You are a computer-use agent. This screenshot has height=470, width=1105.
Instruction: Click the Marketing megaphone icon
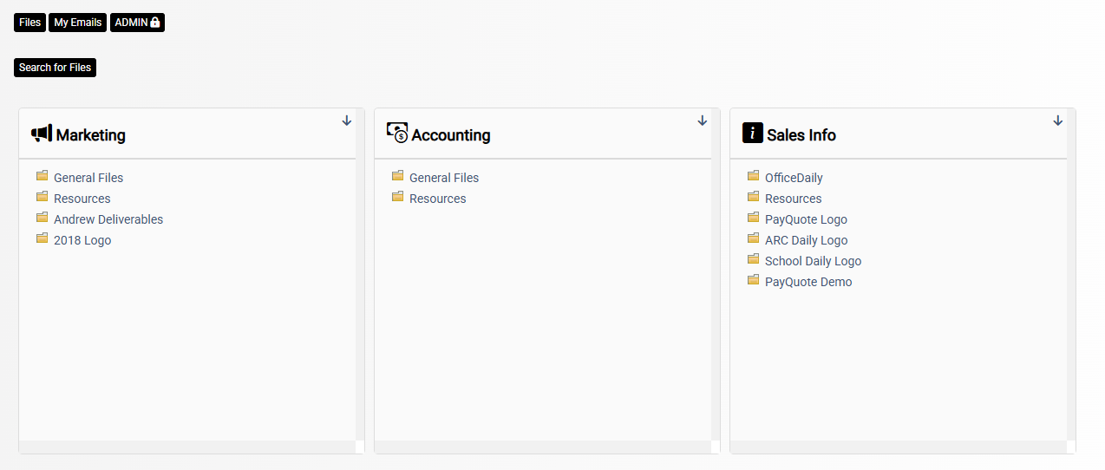[42, 133]
